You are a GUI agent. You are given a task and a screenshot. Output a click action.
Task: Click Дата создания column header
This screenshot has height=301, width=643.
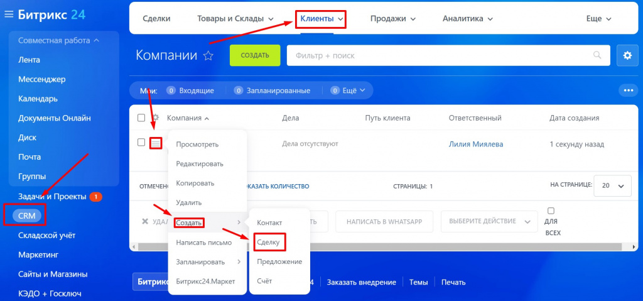tap(574, 118)
